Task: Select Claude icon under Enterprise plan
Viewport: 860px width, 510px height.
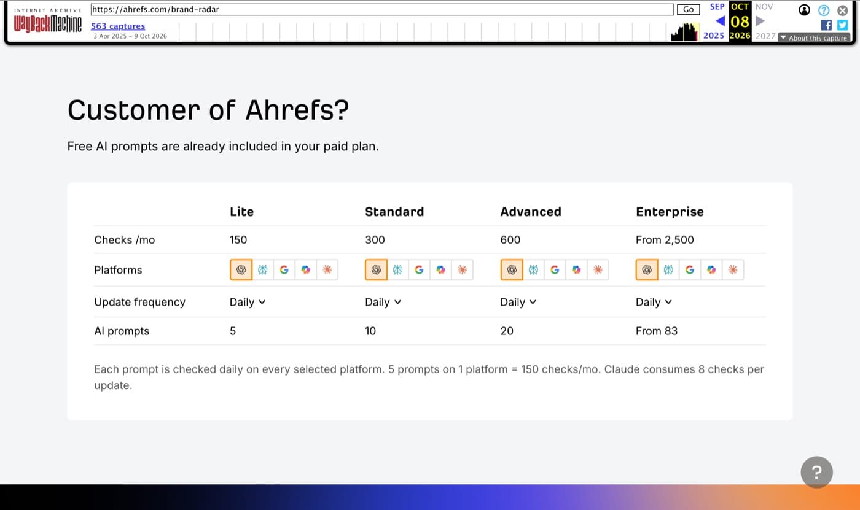Action: 733,269
